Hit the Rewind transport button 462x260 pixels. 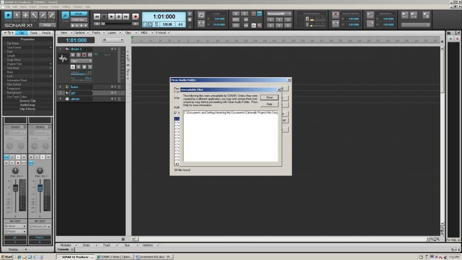97,17
